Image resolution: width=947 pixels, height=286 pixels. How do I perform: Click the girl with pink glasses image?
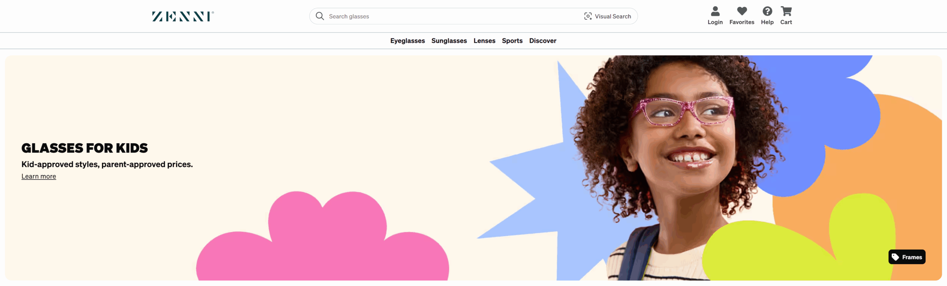pos(681,168)
